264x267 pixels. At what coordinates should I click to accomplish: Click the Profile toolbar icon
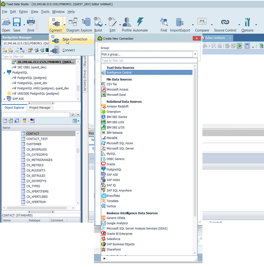127,25
